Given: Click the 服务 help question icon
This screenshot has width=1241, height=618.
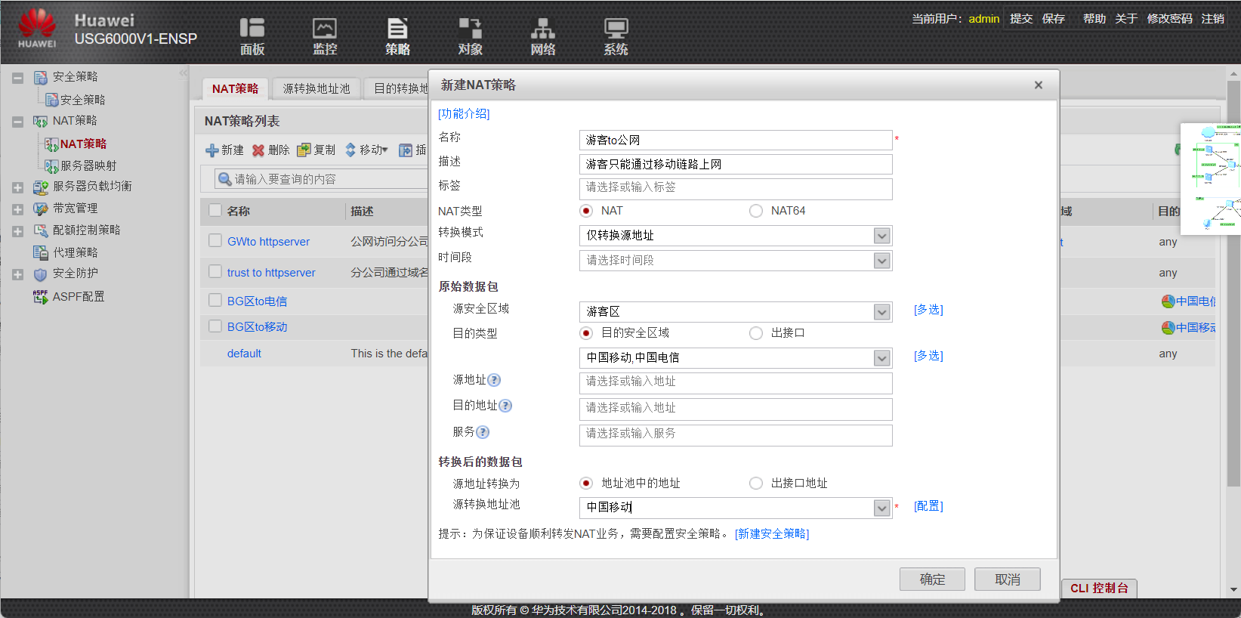Looking at the screenshot, I should point(483,432).
